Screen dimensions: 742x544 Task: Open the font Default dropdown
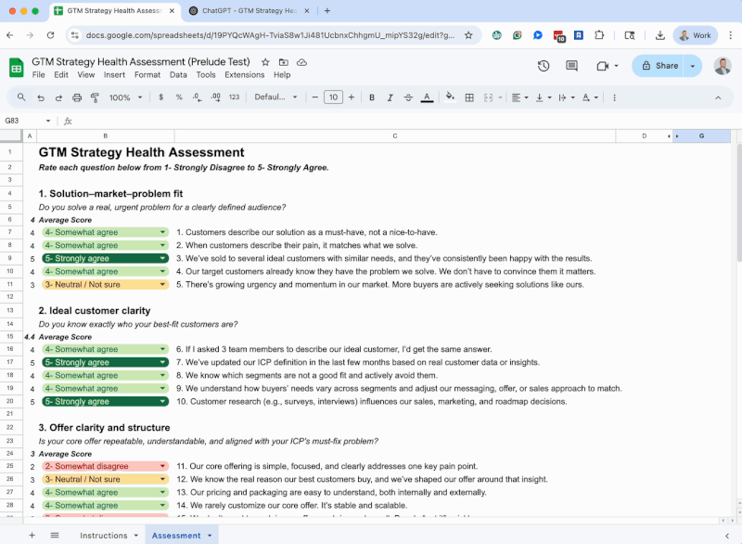275,97
